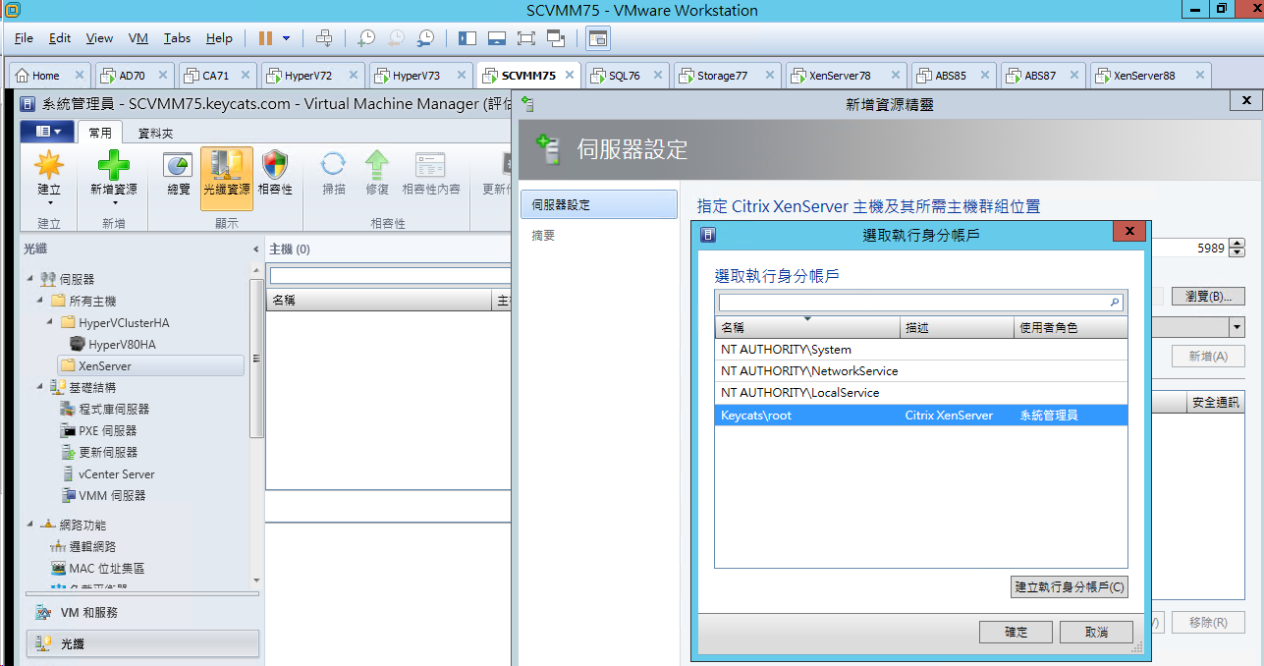Image resolution: width=1264 pixels, height=666 pixels.
Task: Open the snapshot manager icon
Action: [x=426, y=38]
